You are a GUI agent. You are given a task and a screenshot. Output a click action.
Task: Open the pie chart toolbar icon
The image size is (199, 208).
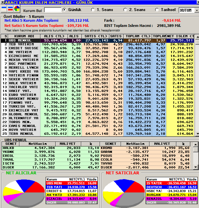tap(17, 8)
